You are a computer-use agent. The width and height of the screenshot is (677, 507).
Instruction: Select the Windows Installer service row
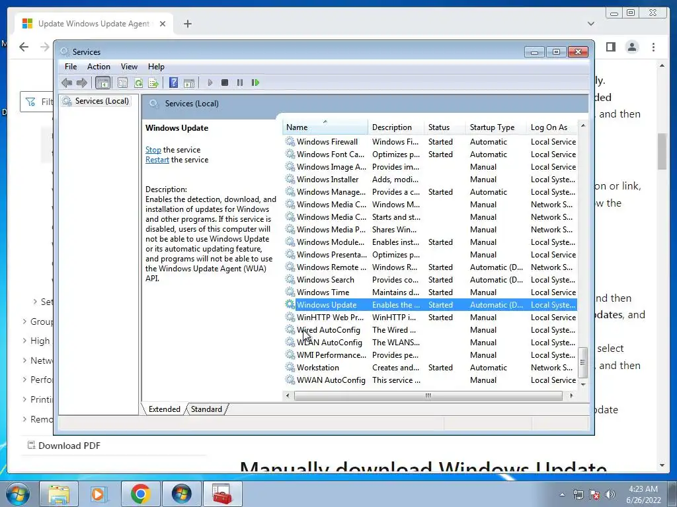(430, 180)
